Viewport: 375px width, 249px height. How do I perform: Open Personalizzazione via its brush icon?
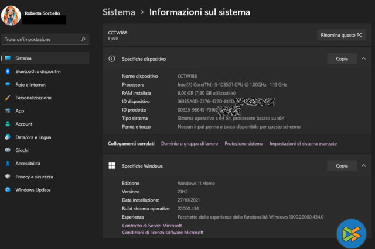8,98
